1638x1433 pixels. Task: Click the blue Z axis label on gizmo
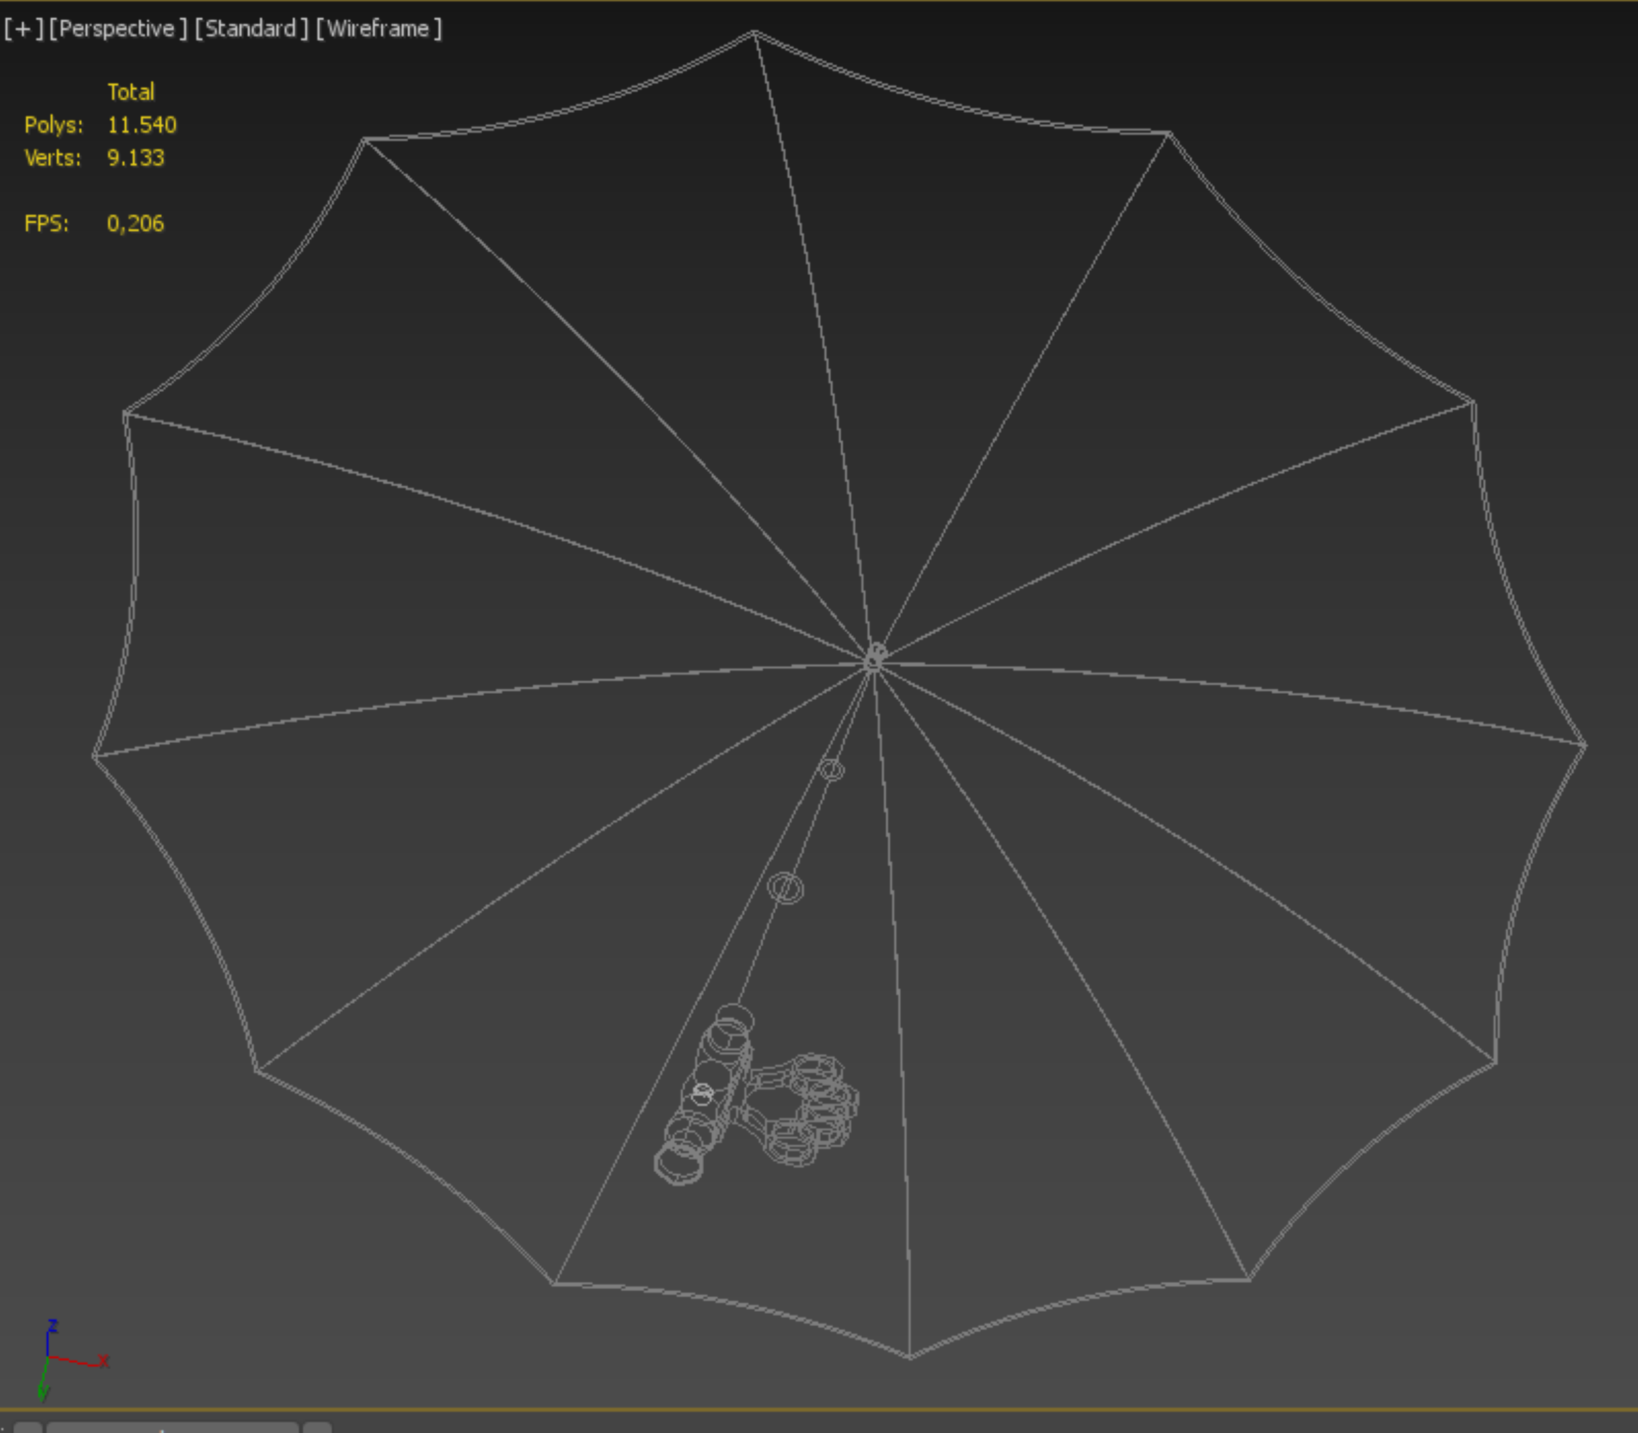[x=53, y=1326]
